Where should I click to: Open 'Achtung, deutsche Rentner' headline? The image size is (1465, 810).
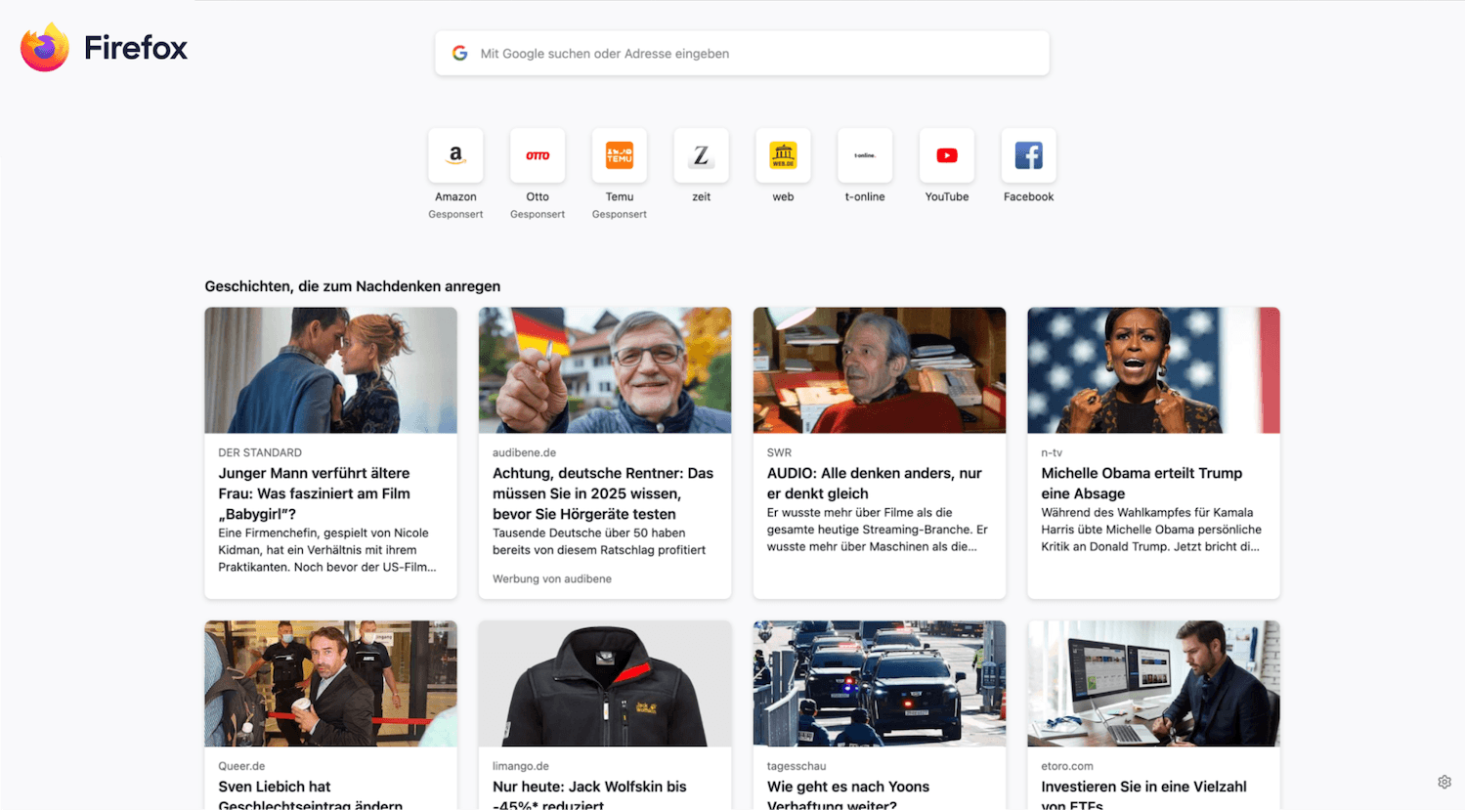pyautogui.click(x=603, y=493)
